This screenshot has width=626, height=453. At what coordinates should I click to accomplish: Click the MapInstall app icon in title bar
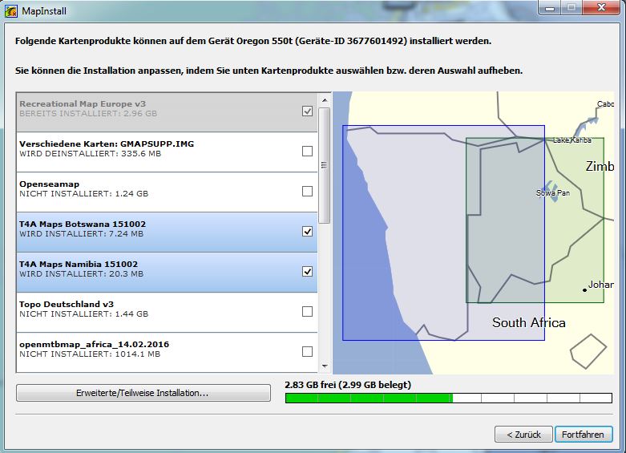click(x=11, y=10)
